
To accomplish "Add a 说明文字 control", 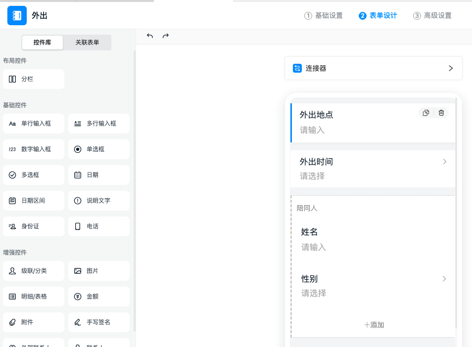I will (x=99, y=201).
